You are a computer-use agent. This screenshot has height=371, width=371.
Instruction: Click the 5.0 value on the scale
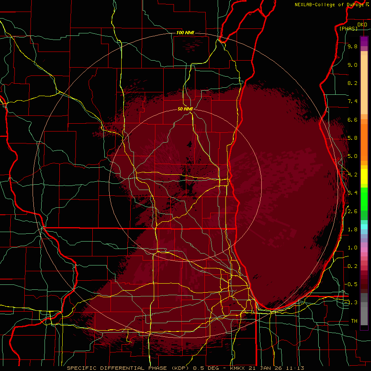[x=352, y=156]
